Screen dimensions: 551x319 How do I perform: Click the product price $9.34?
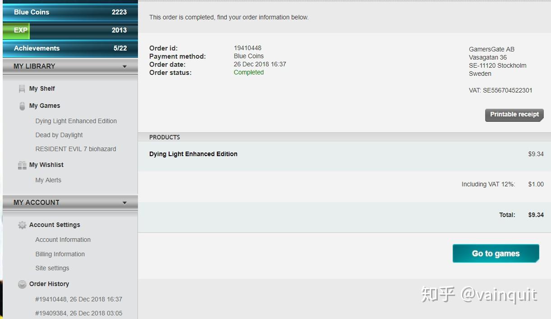(536, 154)
